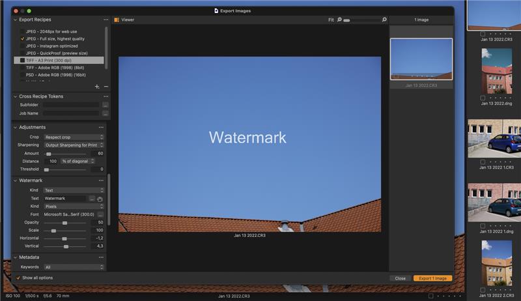
Task: Select Jan 13 2022 2.CR3 thumbnail in browser
Action: (x=497, y=263)
